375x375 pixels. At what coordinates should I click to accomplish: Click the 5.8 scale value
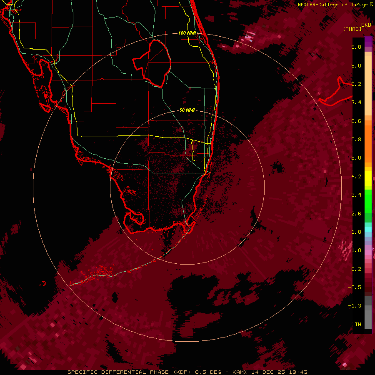[x=356, y=140]
